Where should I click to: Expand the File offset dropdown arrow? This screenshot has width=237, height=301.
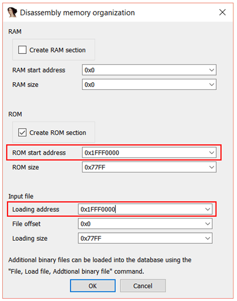tap(207, 224)
